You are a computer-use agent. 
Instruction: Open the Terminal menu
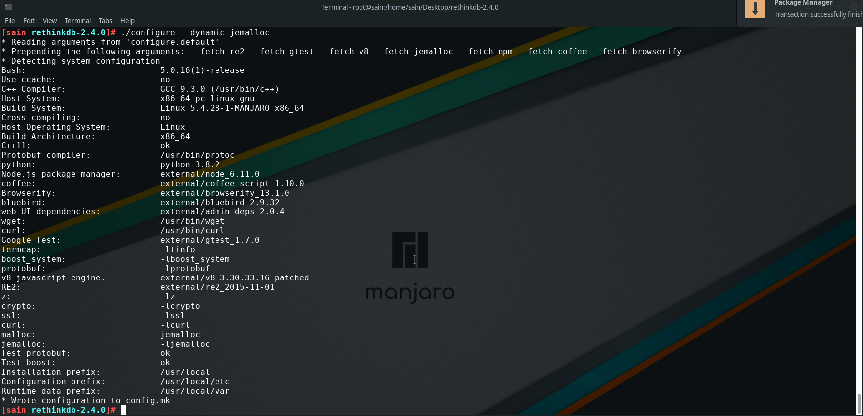click(x=77, y=21)
